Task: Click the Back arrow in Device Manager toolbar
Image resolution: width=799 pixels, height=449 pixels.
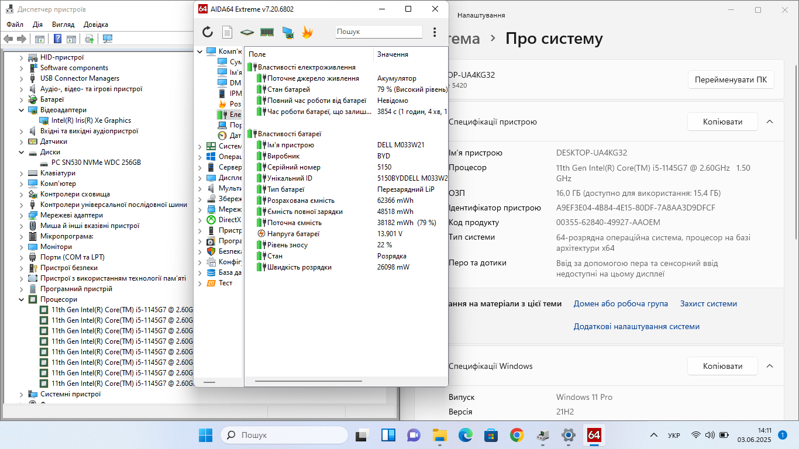Action: [x=8, y=39]
